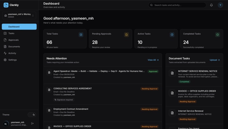Open the Active Tasks 10 card
This screenshot has width=228, height=129.
tap(156, 39)
